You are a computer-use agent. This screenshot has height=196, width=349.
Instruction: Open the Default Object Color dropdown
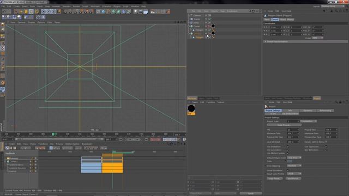[x=294, y=158]
